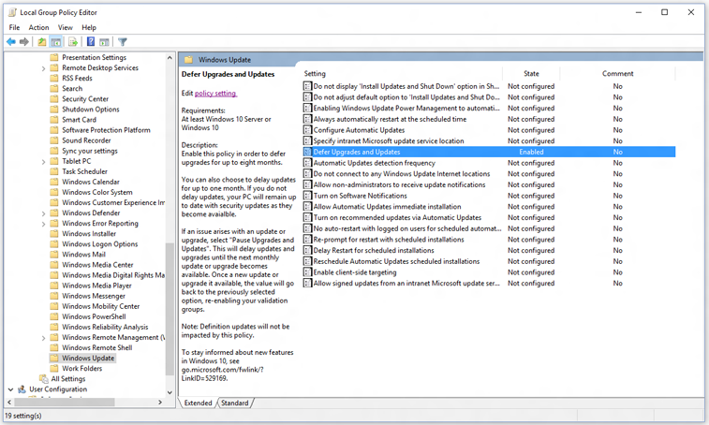Collapse the User Configuration node

click(x=10, y=388)
